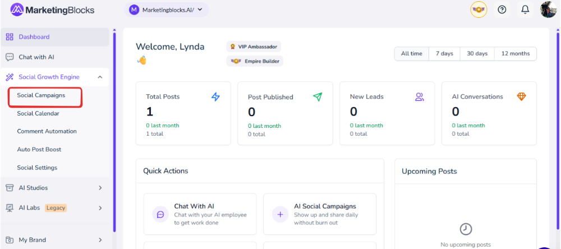
Task: Click the Total Posts lightning icon
Action: (215, 96)
